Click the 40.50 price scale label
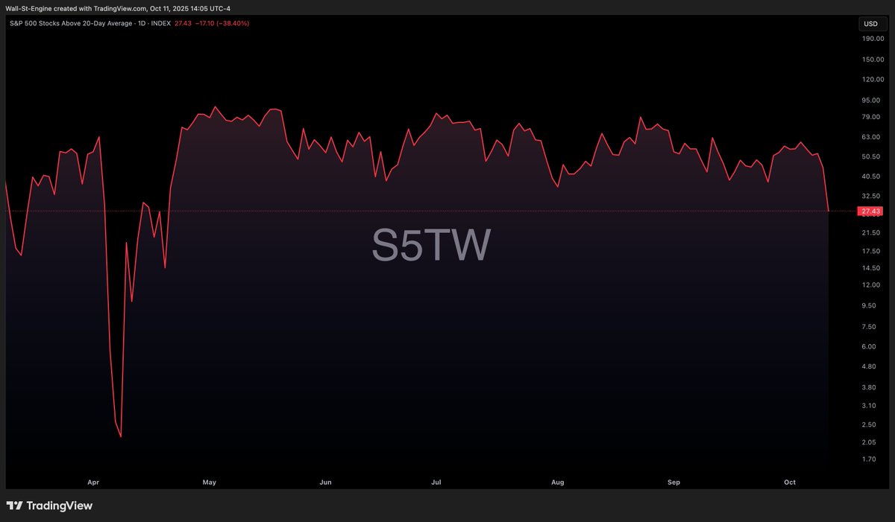Image resolution: width=895 pixels, height=522 pixels. pyautogui.click(x=872, y=177)
